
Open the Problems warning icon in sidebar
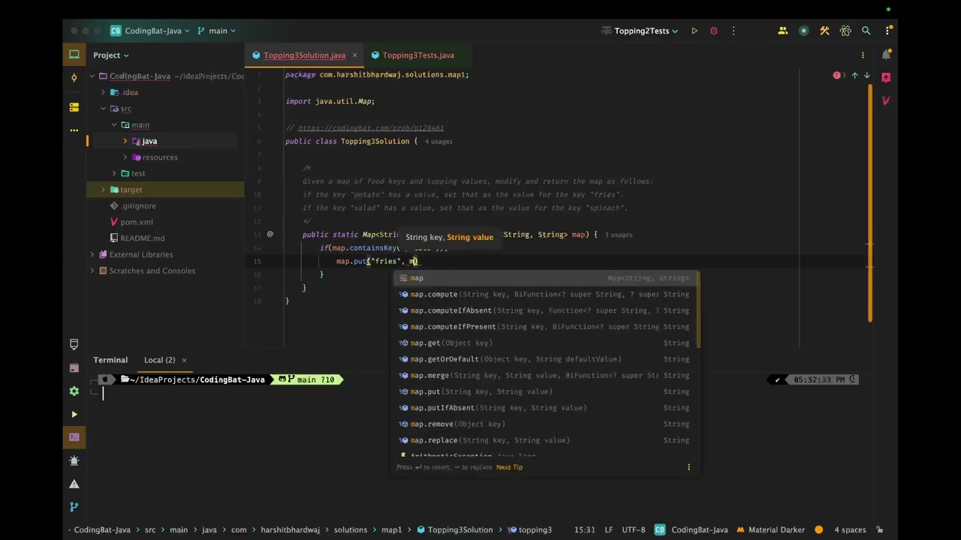tap(74, 484)
